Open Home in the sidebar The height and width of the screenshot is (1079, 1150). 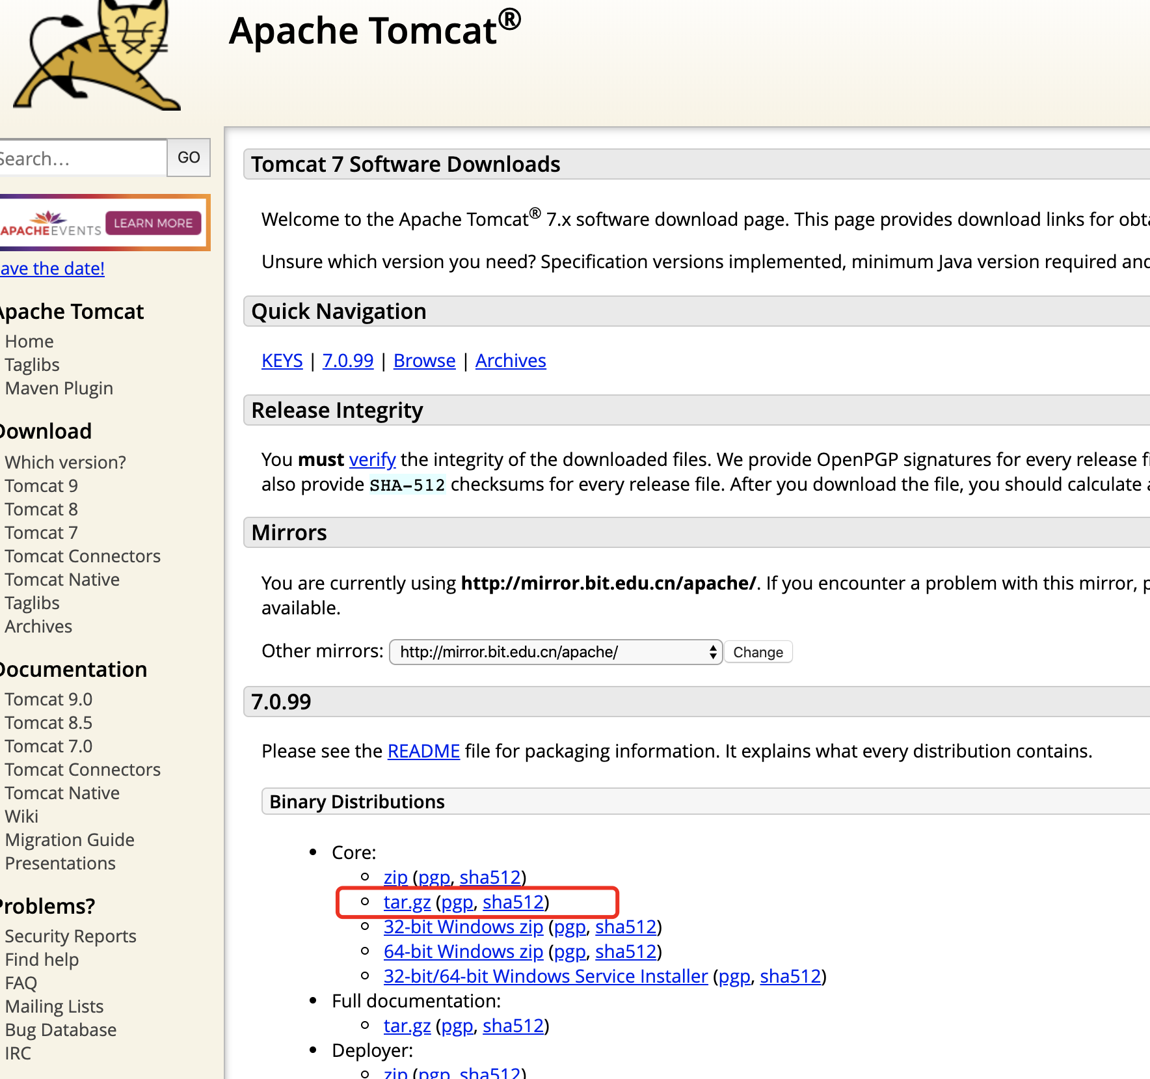[29, 342]
